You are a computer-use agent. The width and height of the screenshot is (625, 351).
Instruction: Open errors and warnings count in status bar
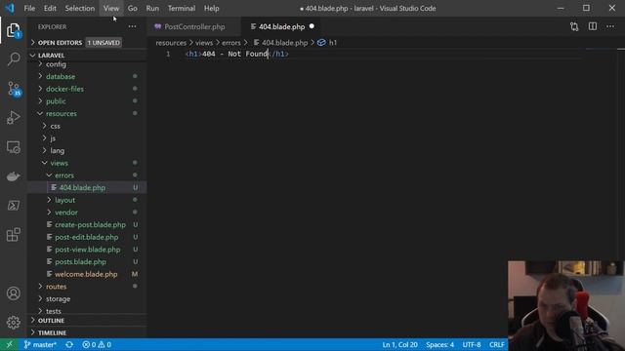click(97, 344)
